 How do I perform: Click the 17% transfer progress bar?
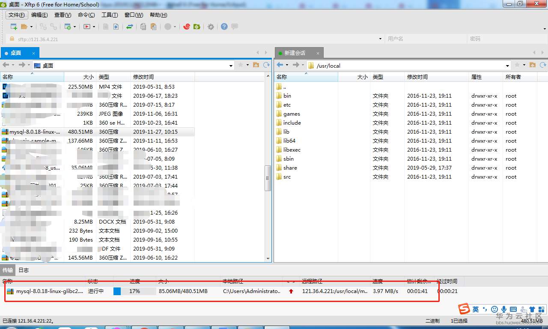134,291
